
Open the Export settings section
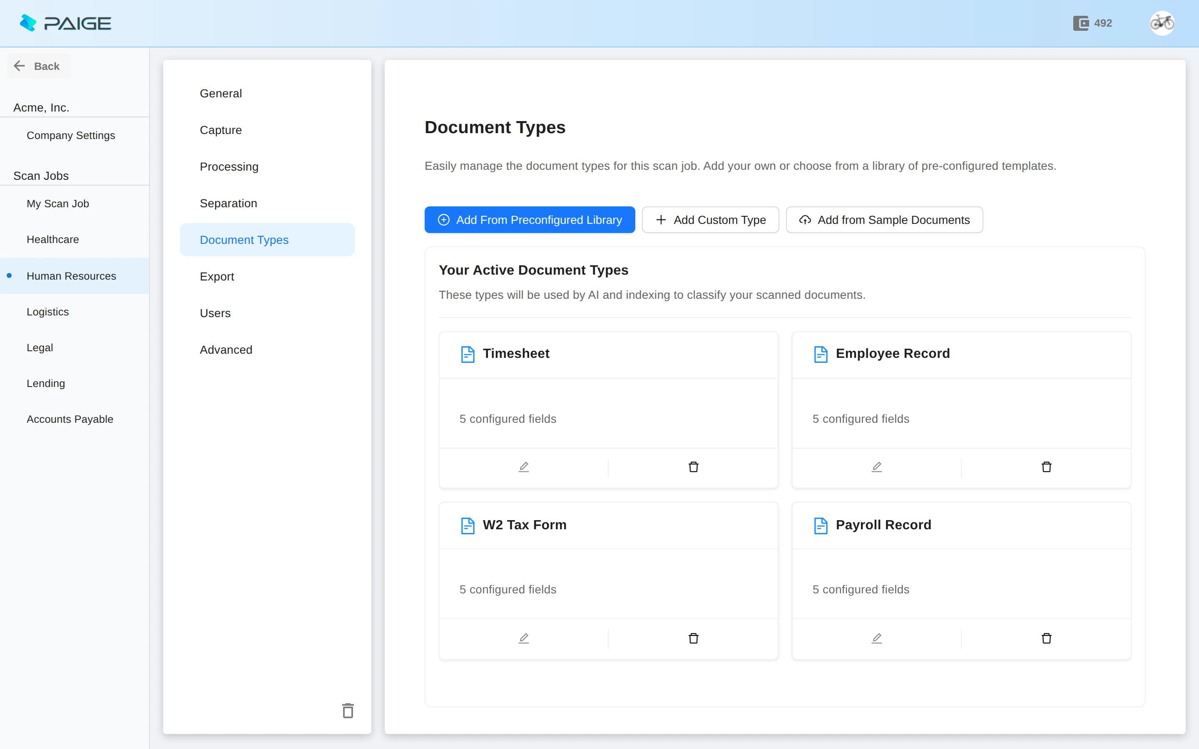tap(267, 276)
